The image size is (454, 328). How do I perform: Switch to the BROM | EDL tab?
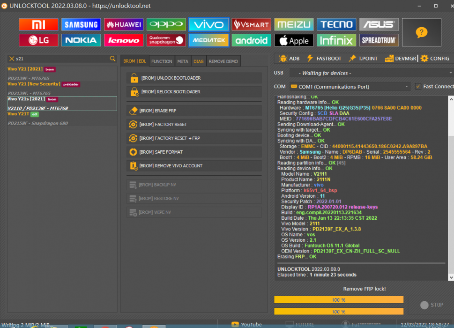coord(134,61)
